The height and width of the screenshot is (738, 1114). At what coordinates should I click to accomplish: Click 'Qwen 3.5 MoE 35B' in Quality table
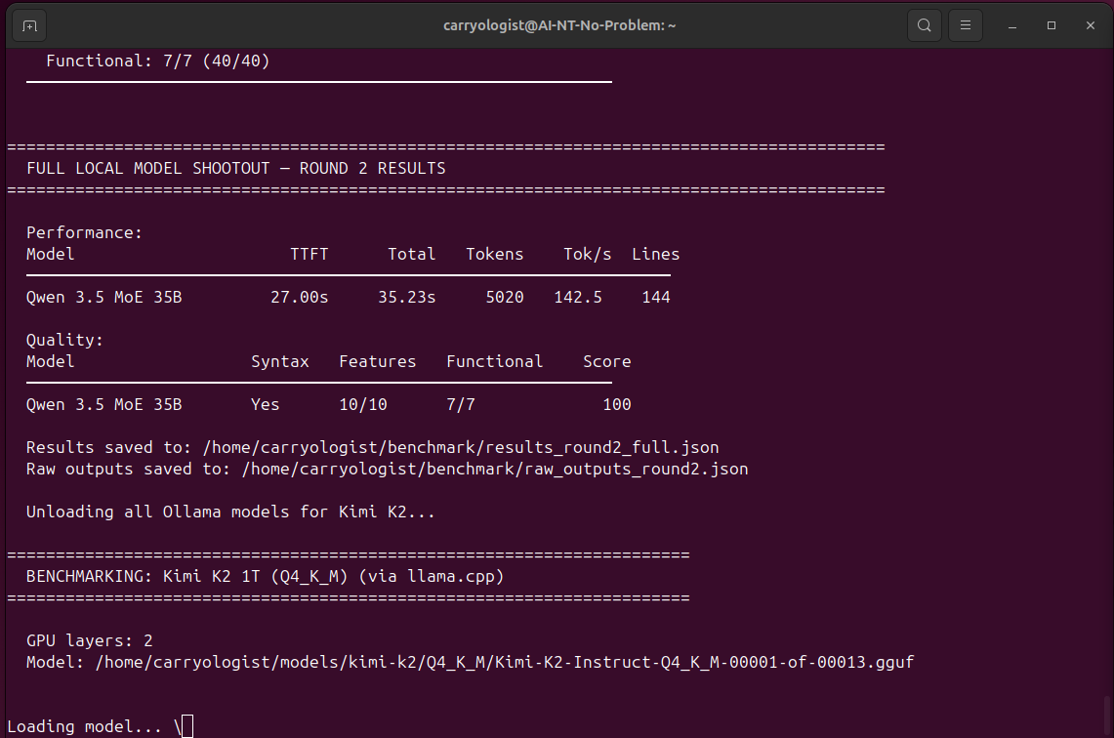(x=103, y=404)
